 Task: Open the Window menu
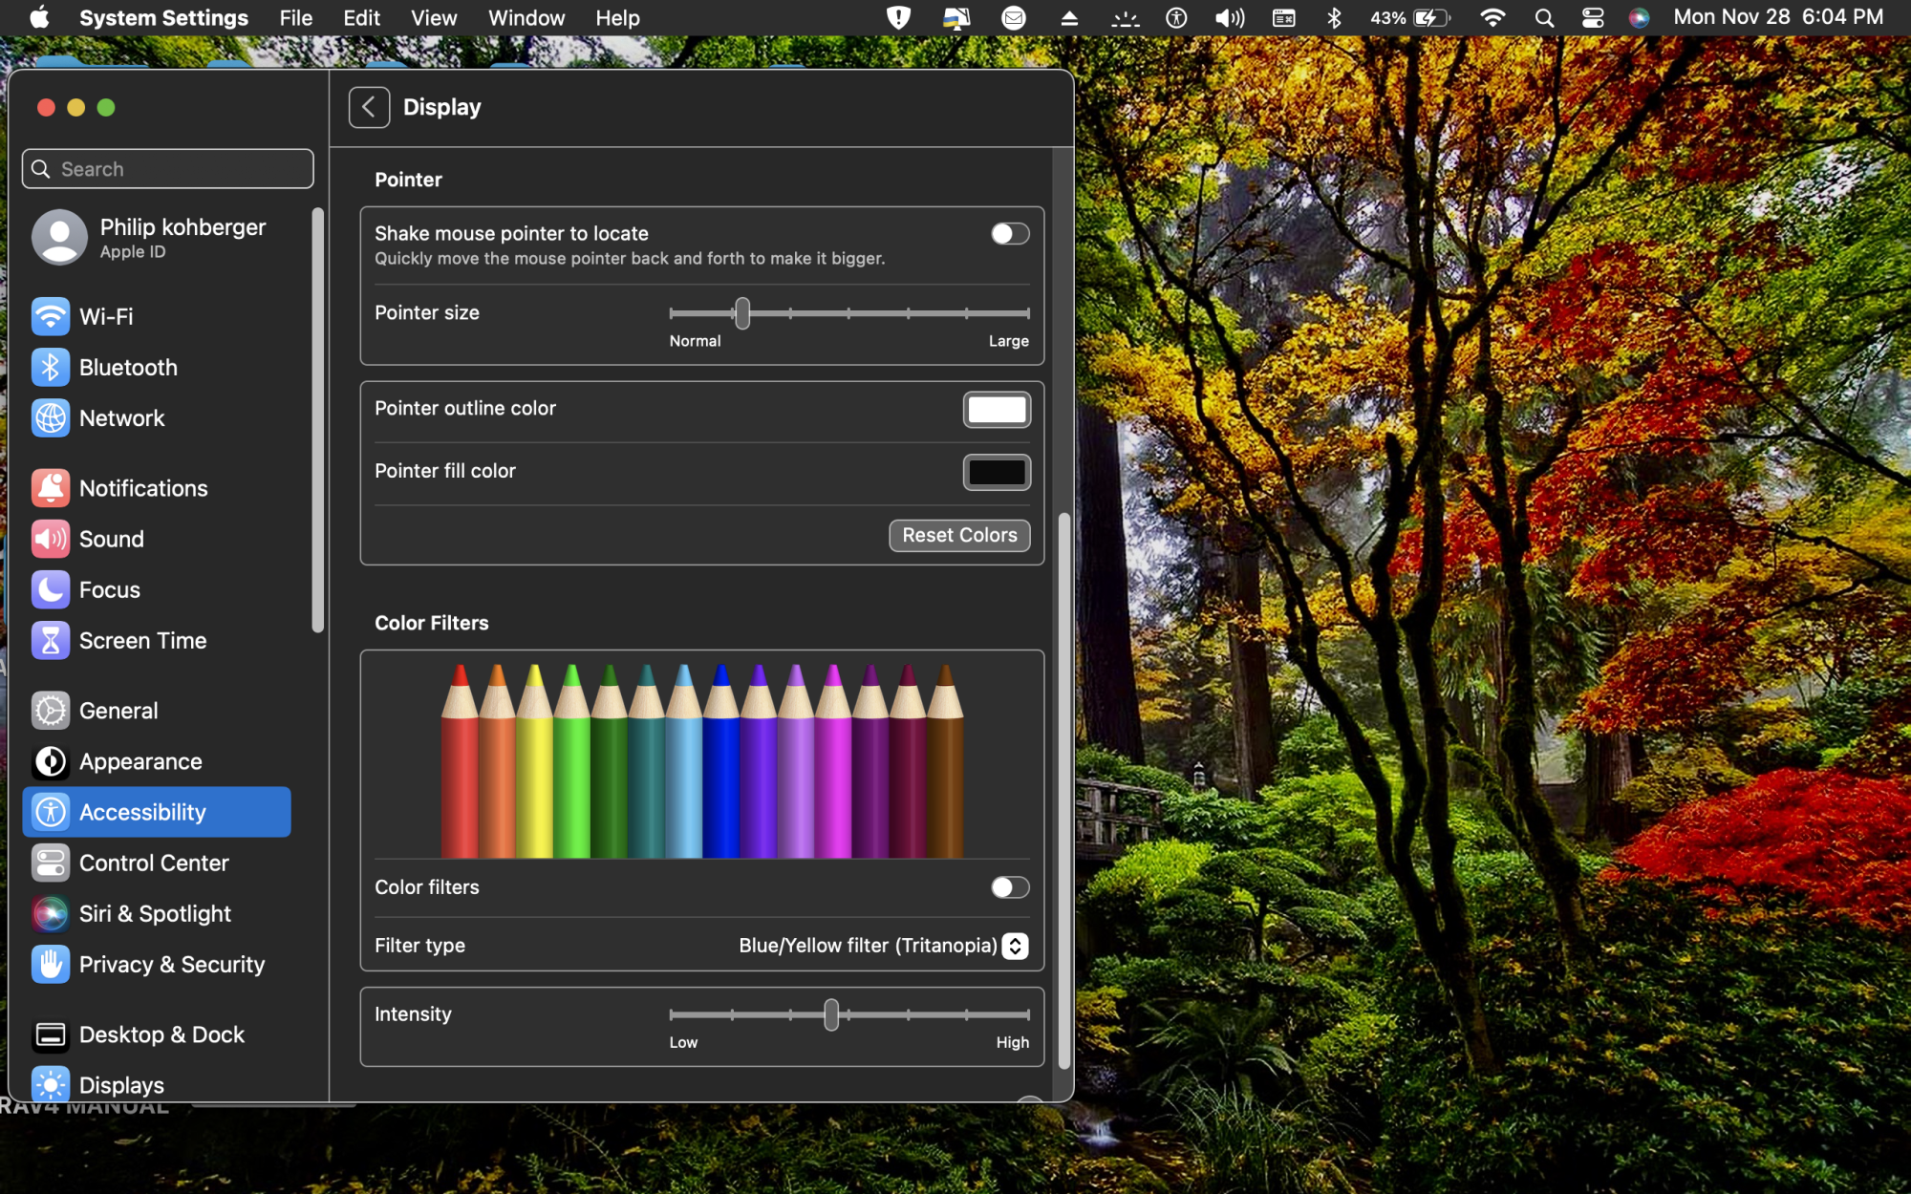526,18
